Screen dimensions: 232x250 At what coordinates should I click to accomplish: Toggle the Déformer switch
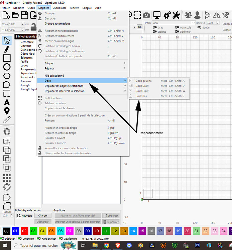click(177, 32)
